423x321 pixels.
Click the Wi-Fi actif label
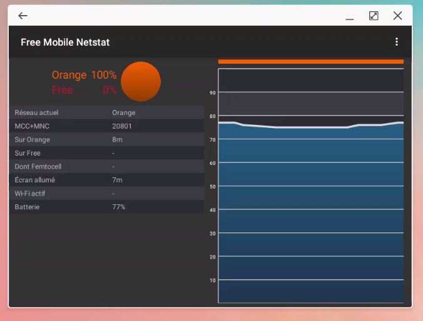29,194
